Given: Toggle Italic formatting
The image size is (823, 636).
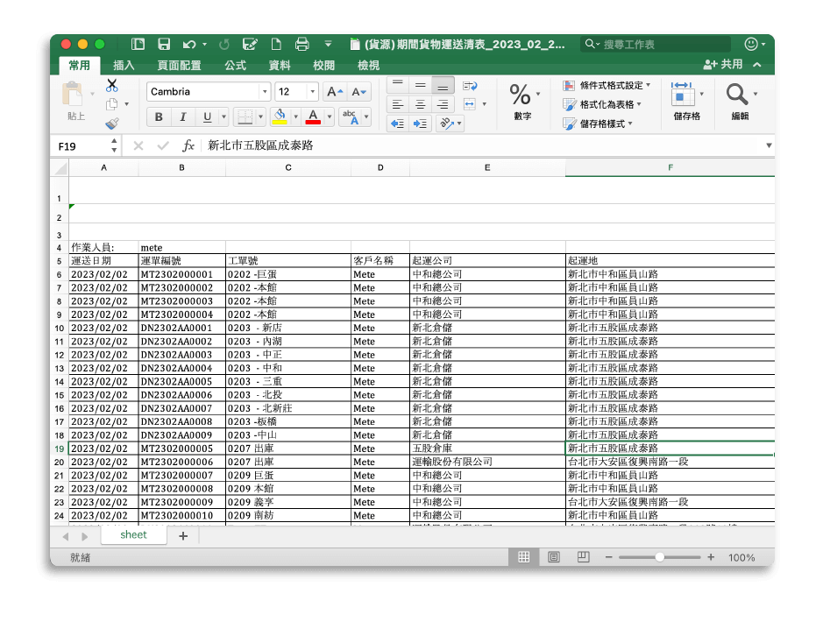Looking at the screenshot, I should [x=182, y=117].
